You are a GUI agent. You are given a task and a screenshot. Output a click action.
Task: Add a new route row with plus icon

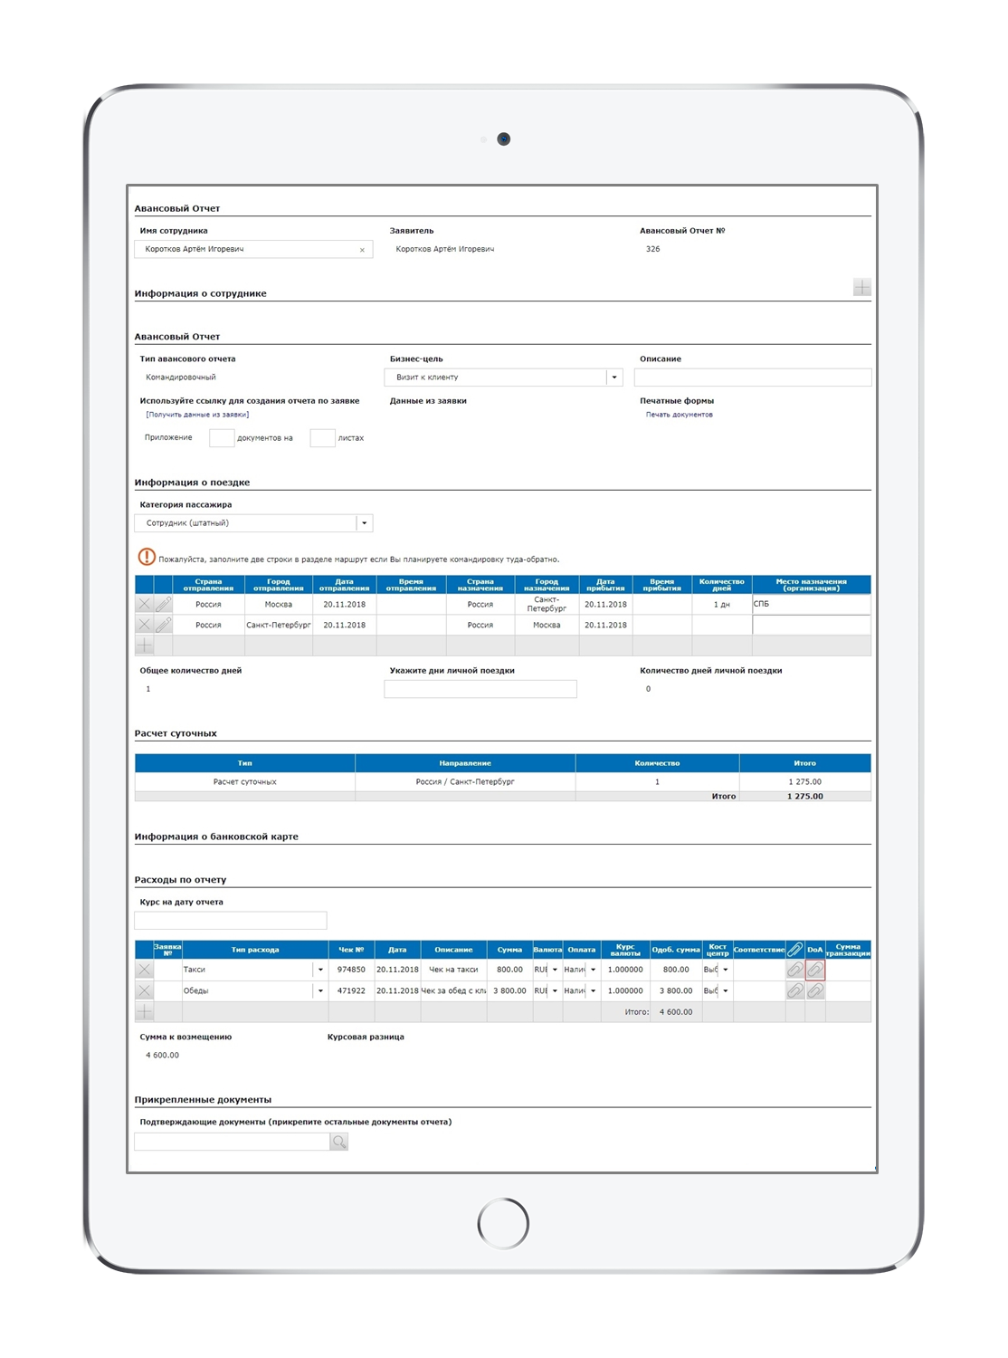[x=144, y=646]
